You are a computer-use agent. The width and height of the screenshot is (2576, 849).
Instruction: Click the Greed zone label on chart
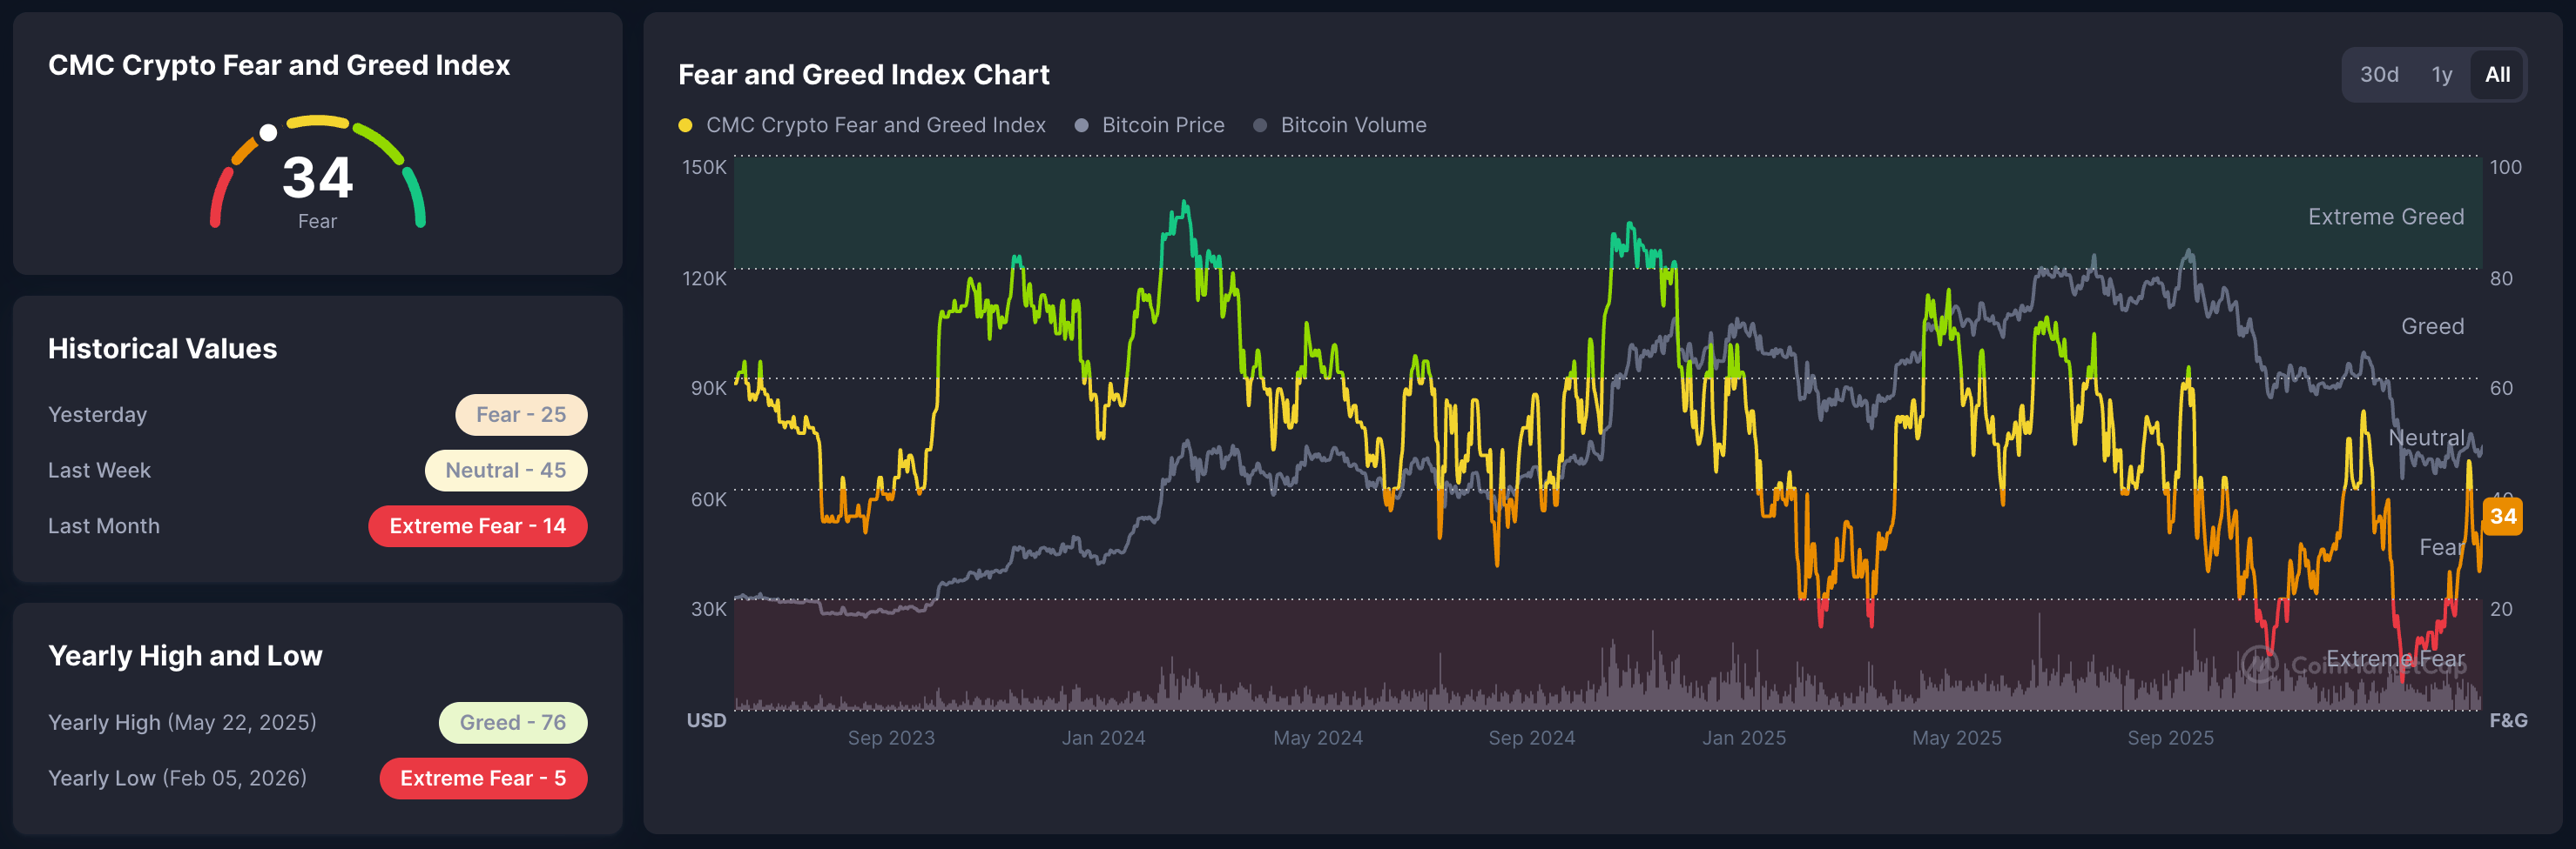(x=2433, y=326)
